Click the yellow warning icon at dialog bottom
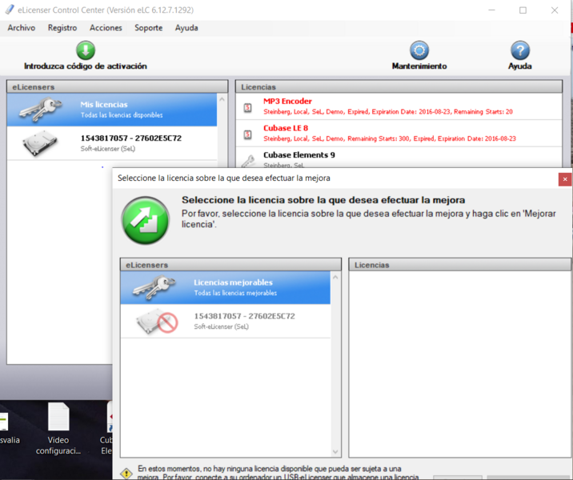 (x=126, y=474)
